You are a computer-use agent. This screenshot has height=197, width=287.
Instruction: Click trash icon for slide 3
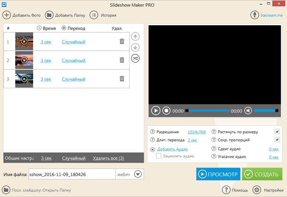(x=122, y=79)
